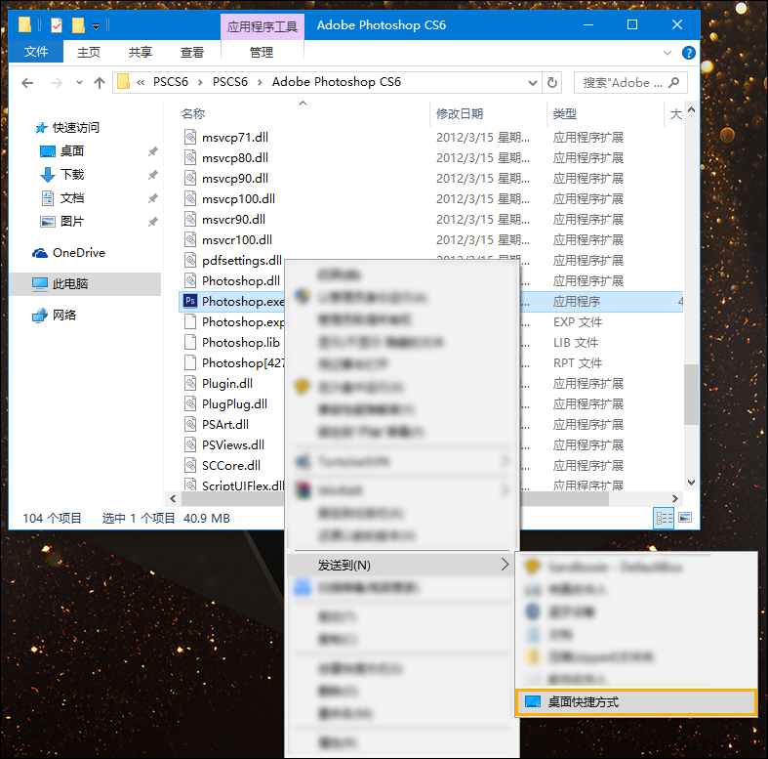Click properties checkmark icon in title bar
The image size is (768, 759).
57,25
